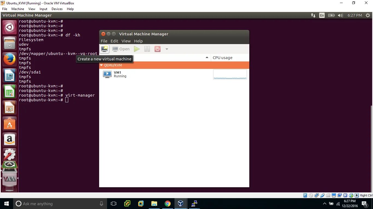Click the red Shut down power icon
The width and height of the screenshot is (373, 209).
[x=158, y=49]
